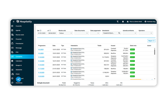Image resolution: width=167 pixels, height=105 pixels.
Task: Open invoice link F 6.2025
Action: click(x=41, y=50)
